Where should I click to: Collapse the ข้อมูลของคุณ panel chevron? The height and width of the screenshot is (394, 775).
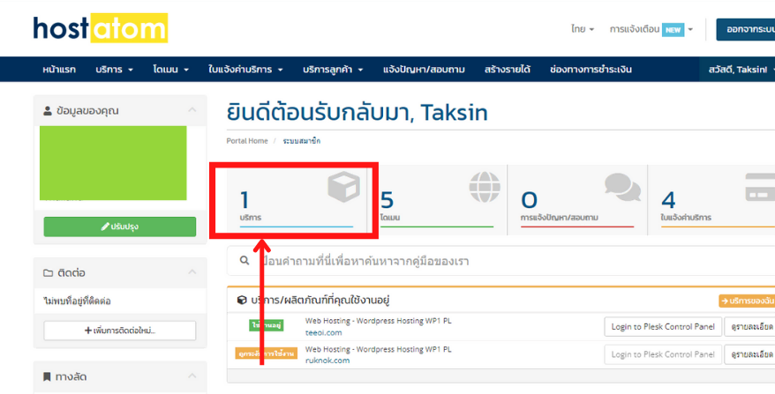[192, 109]
